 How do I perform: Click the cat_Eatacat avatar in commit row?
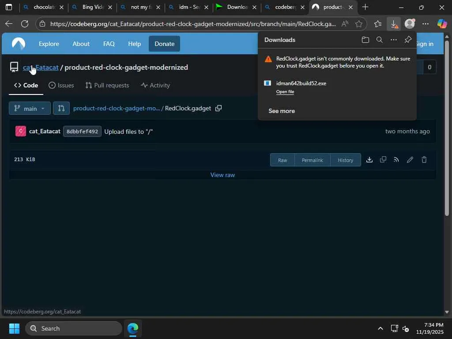click(20, 131)
